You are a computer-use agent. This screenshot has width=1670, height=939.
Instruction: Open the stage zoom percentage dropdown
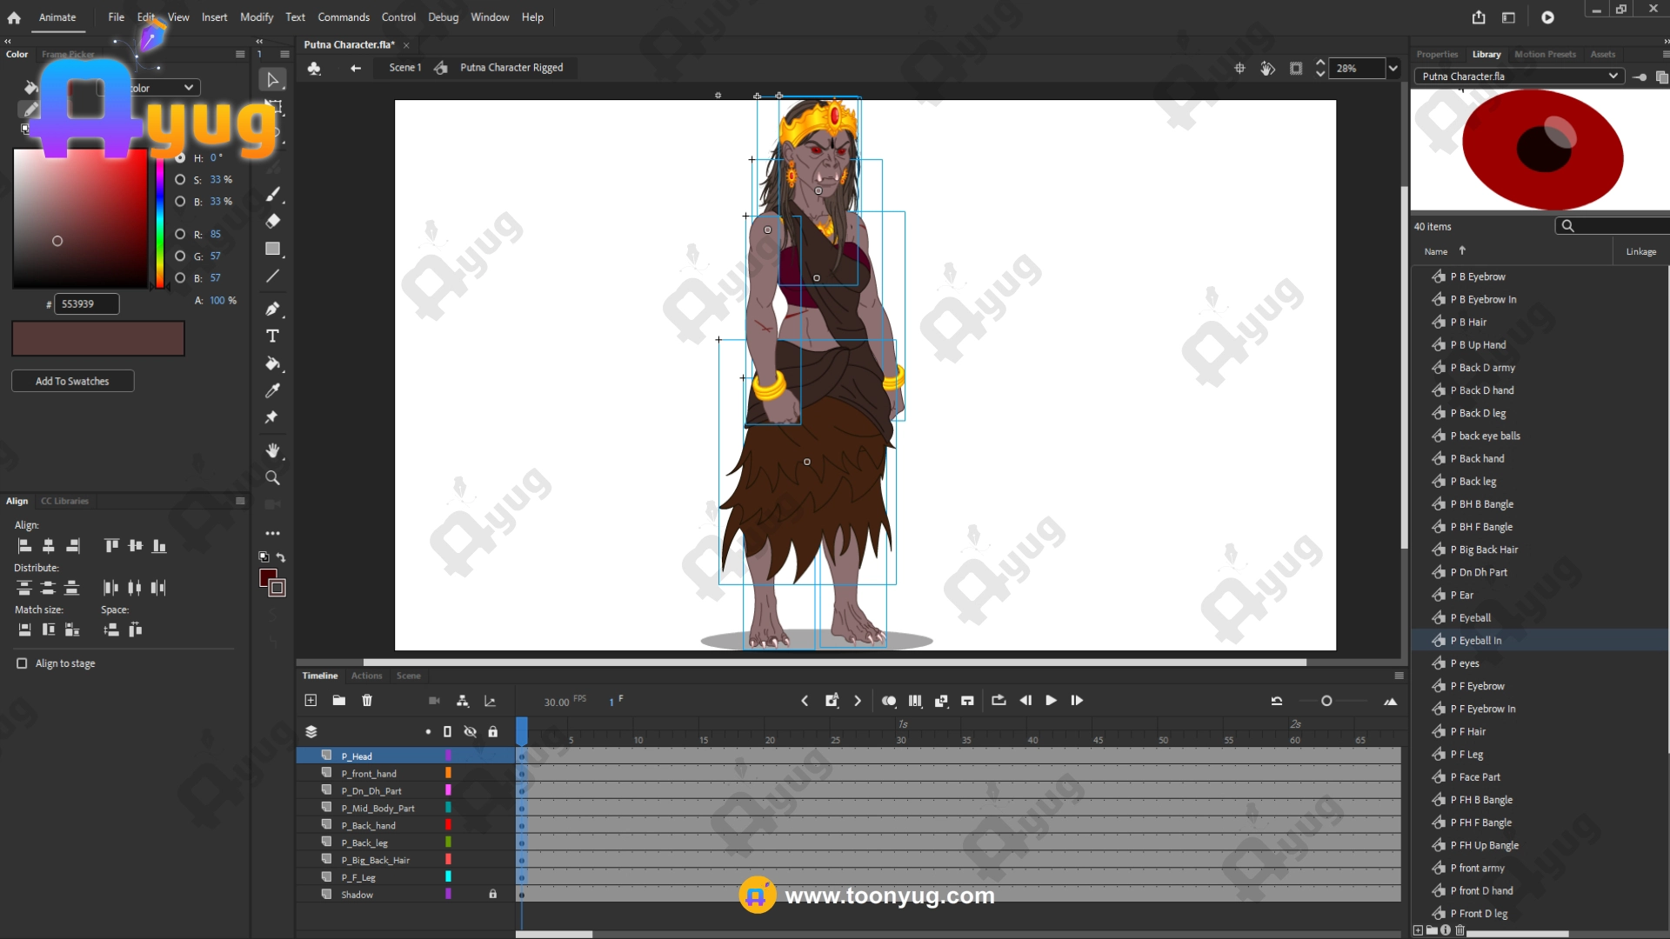tap(1393, 68)
